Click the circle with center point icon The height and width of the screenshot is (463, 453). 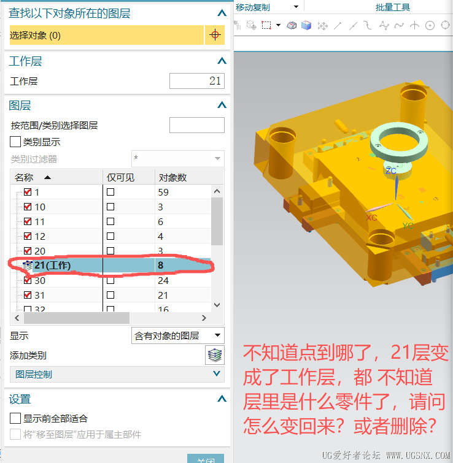click(x=430, y=26)
